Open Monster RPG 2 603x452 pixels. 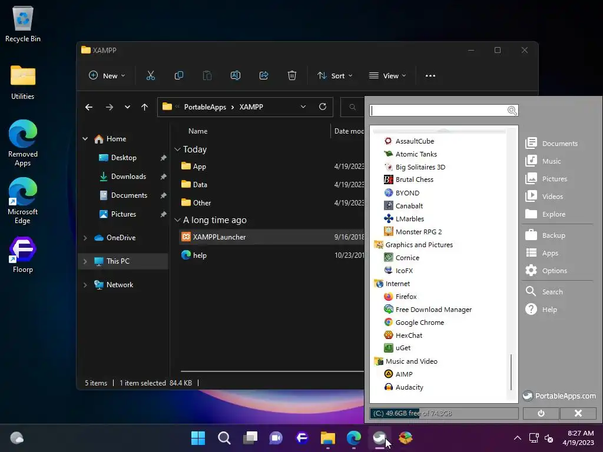(x=413, y=232)
